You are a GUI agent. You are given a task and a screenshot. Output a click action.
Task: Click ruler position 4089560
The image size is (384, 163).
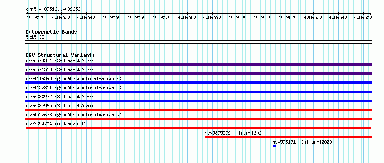(136, 17)
